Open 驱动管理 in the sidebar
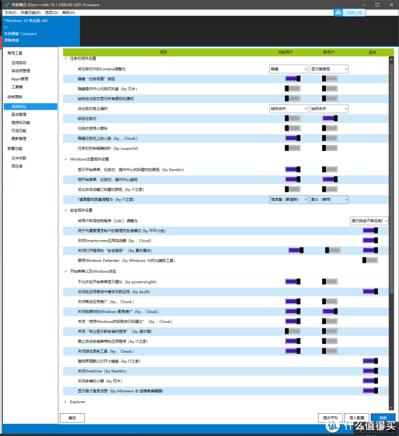399x436 pixels. (19, 114)
